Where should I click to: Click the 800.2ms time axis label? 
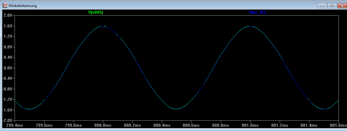[132, 126]
